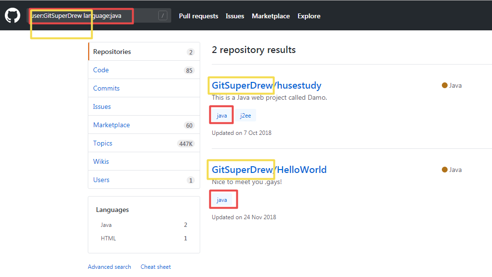This screenshot has width=492, height=277.
Task: Show Users results in the sidebar
Action: (144, 180)
